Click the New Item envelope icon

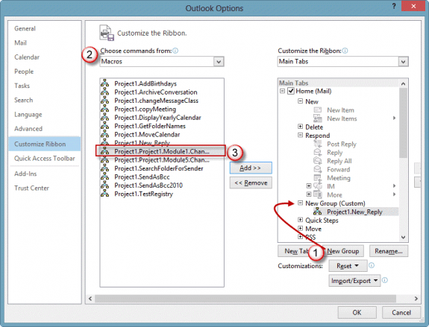pos(318,109)
